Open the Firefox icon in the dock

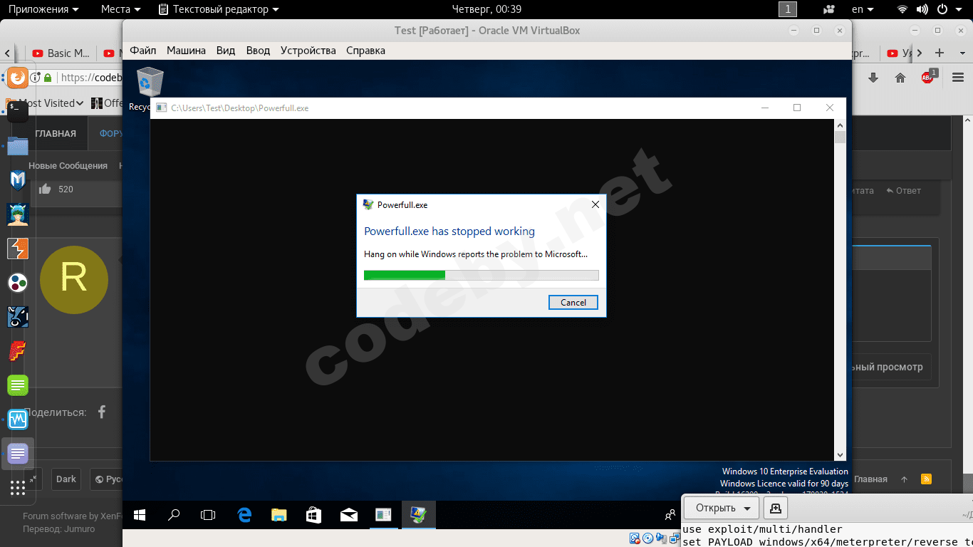18,78
